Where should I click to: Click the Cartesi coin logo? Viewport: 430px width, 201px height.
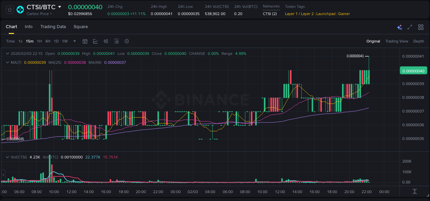tap(20, 9)
